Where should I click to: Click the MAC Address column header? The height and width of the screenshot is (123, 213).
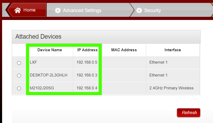coord(124,50)
